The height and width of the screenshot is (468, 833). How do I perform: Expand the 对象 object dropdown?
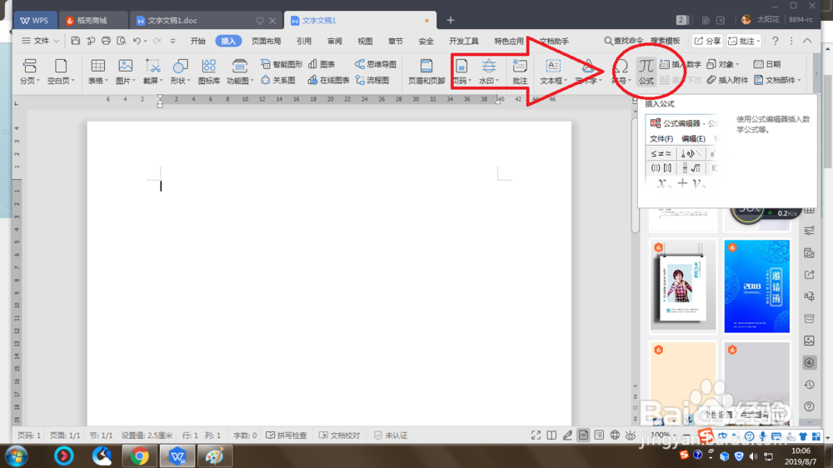[737, 64]
